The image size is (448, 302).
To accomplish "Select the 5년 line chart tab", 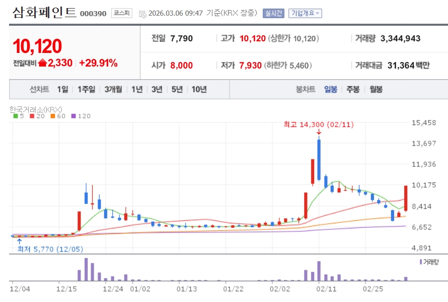I will (177, 90).
